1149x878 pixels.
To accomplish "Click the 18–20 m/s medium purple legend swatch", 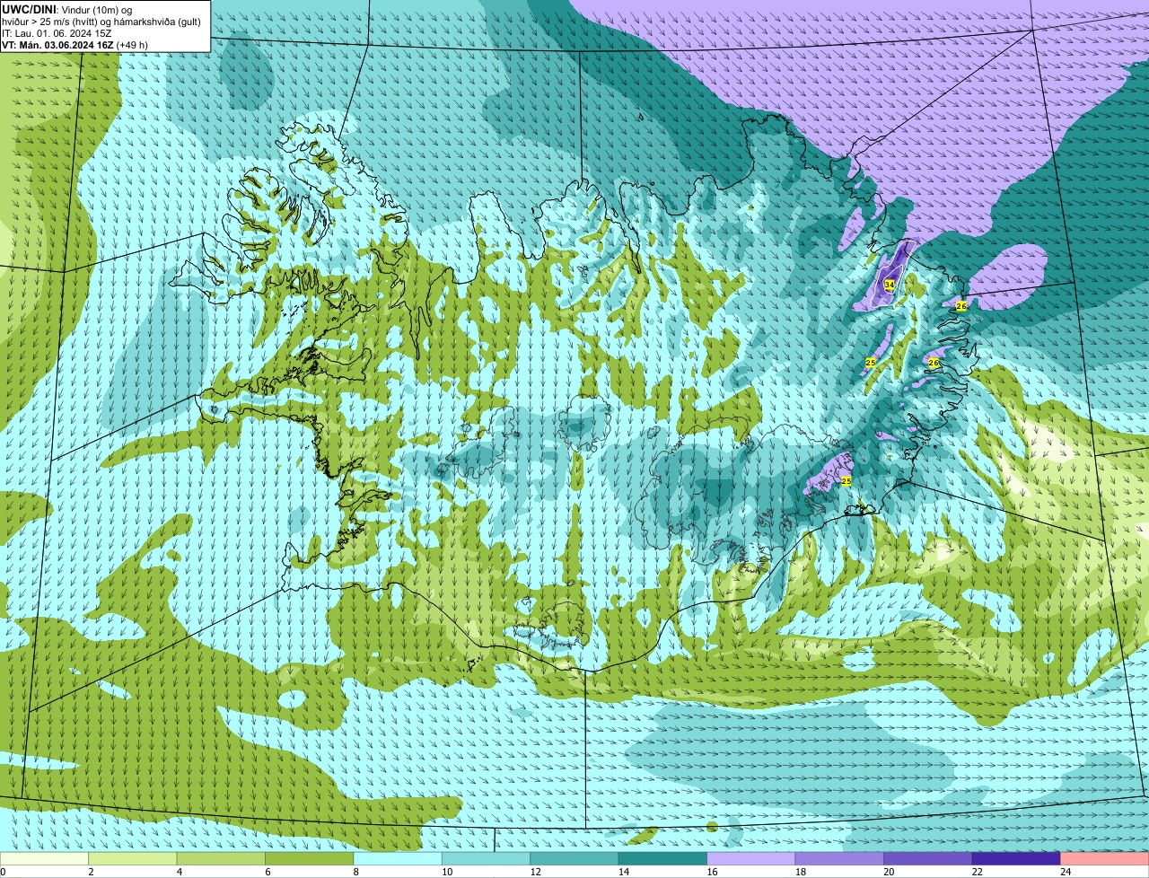I will [x=839, y=858].
